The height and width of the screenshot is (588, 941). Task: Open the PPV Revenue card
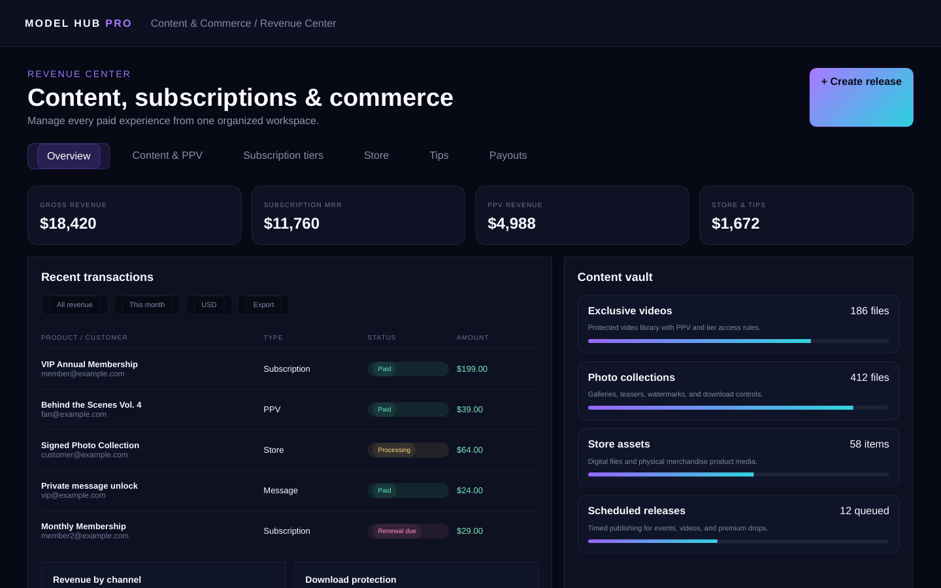tap(582, 215)
